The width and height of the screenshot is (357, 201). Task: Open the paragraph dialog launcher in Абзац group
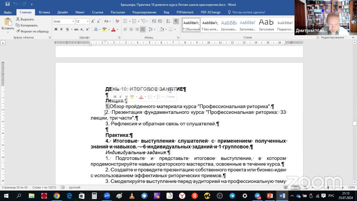[x=178, y=37]
